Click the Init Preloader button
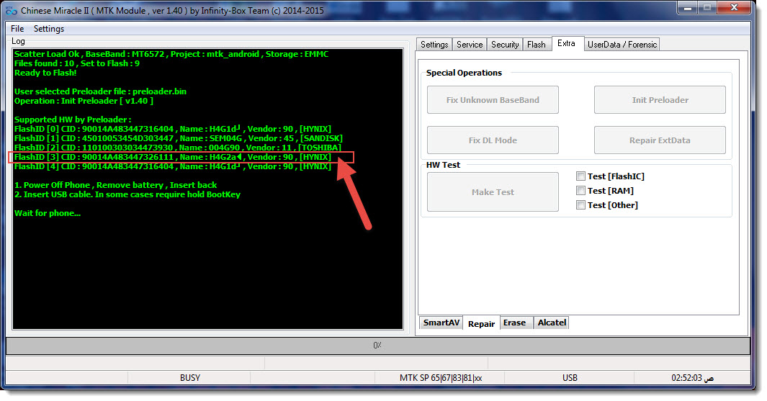This screenshot has width=767, height=401. click(x=660, y=100)
